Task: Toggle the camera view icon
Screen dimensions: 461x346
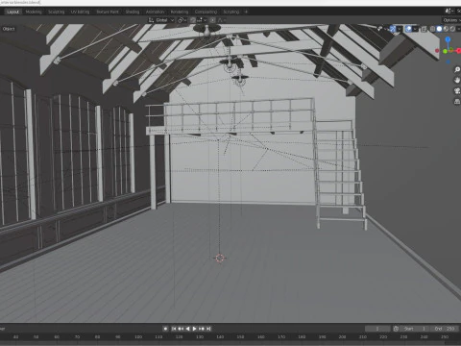Action: coord(457,91)
